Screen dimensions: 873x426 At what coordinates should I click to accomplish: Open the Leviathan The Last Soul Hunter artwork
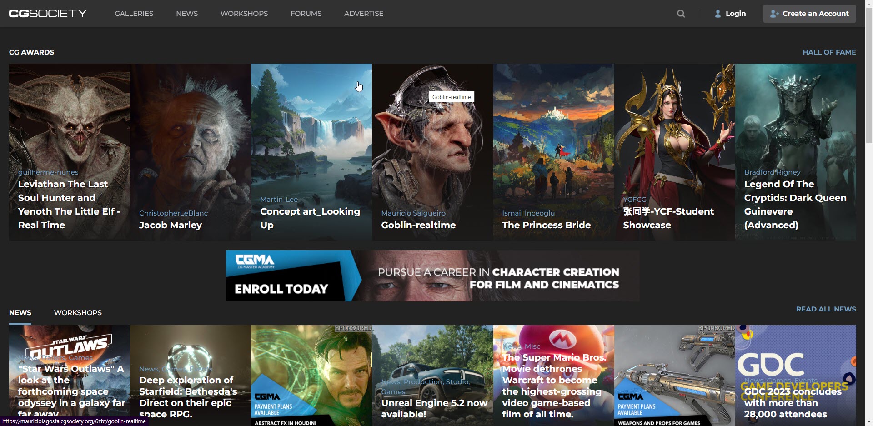coord(70,152)
